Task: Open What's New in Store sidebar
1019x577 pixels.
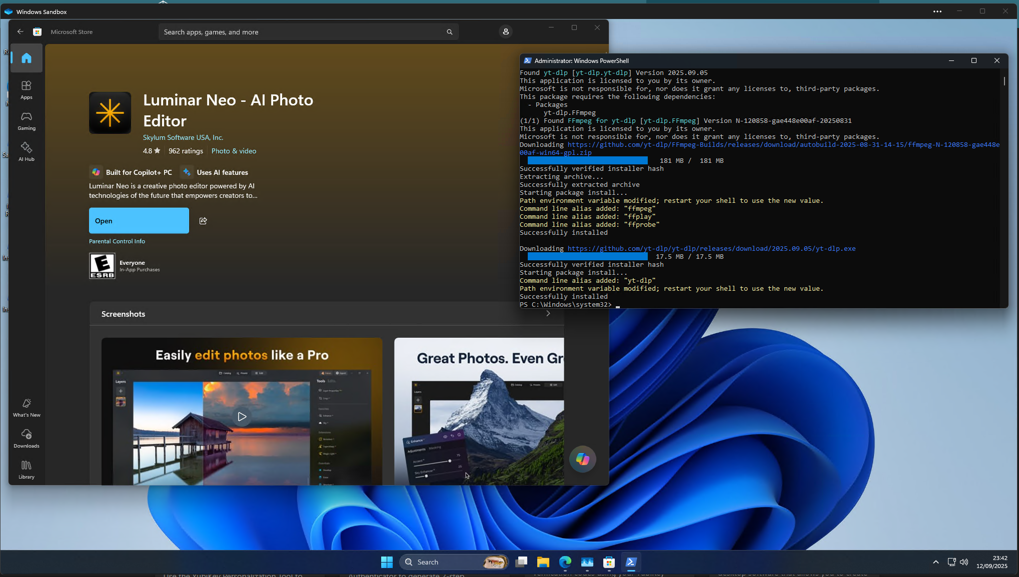Action: 27,408
